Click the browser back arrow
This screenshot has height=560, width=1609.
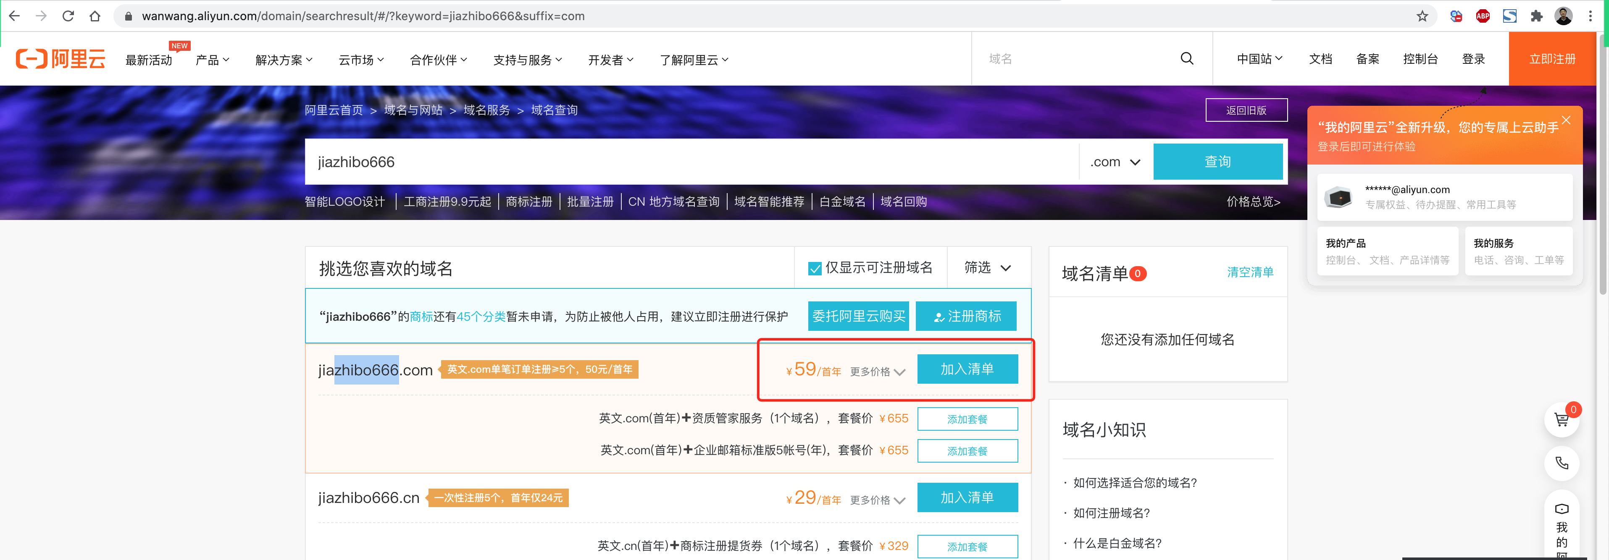pyautogui.click(x=14, y=16)
